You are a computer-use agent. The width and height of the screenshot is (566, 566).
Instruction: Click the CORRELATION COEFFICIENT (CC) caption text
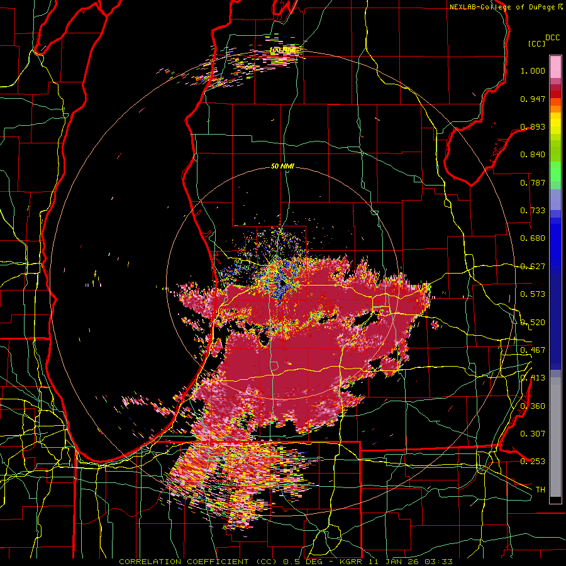point(198,562)
